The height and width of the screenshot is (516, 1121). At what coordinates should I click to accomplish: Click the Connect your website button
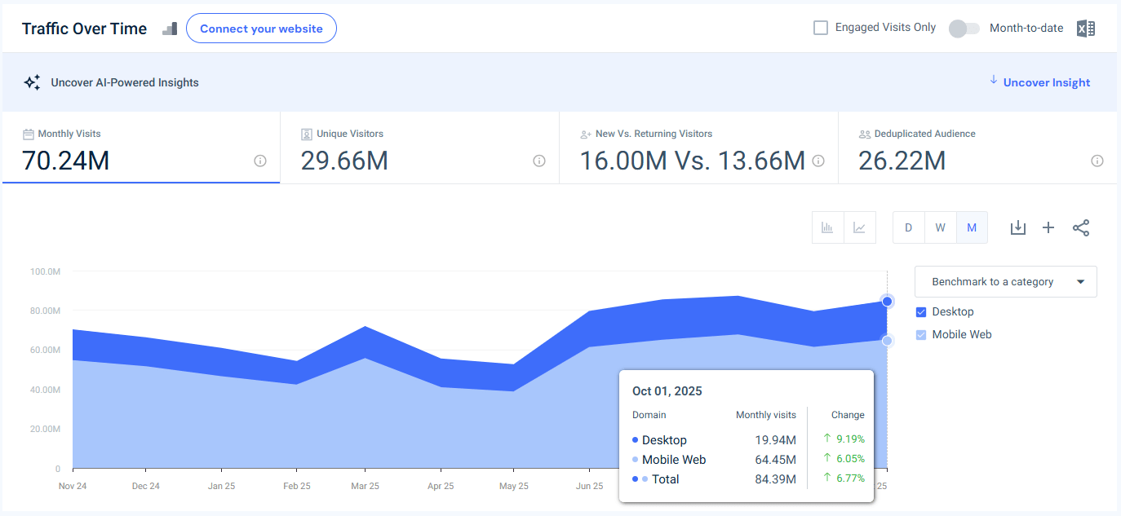click(x=261, y=28)
